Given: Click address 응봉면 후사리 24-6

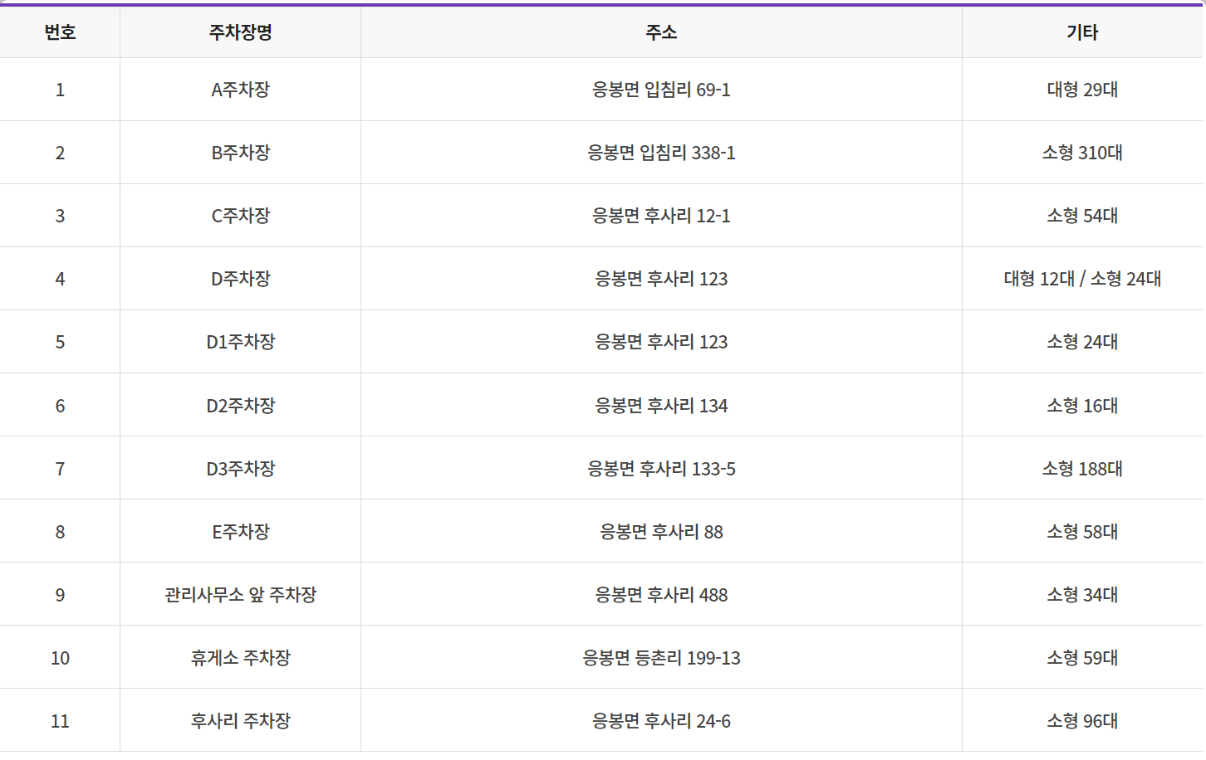Looking at the screenshot, I should point(661,721).
